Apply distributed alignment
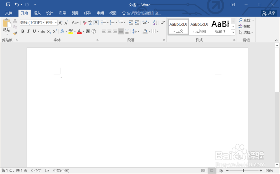The height and width of the screenshot is (174, 280). tap(127, 31)
